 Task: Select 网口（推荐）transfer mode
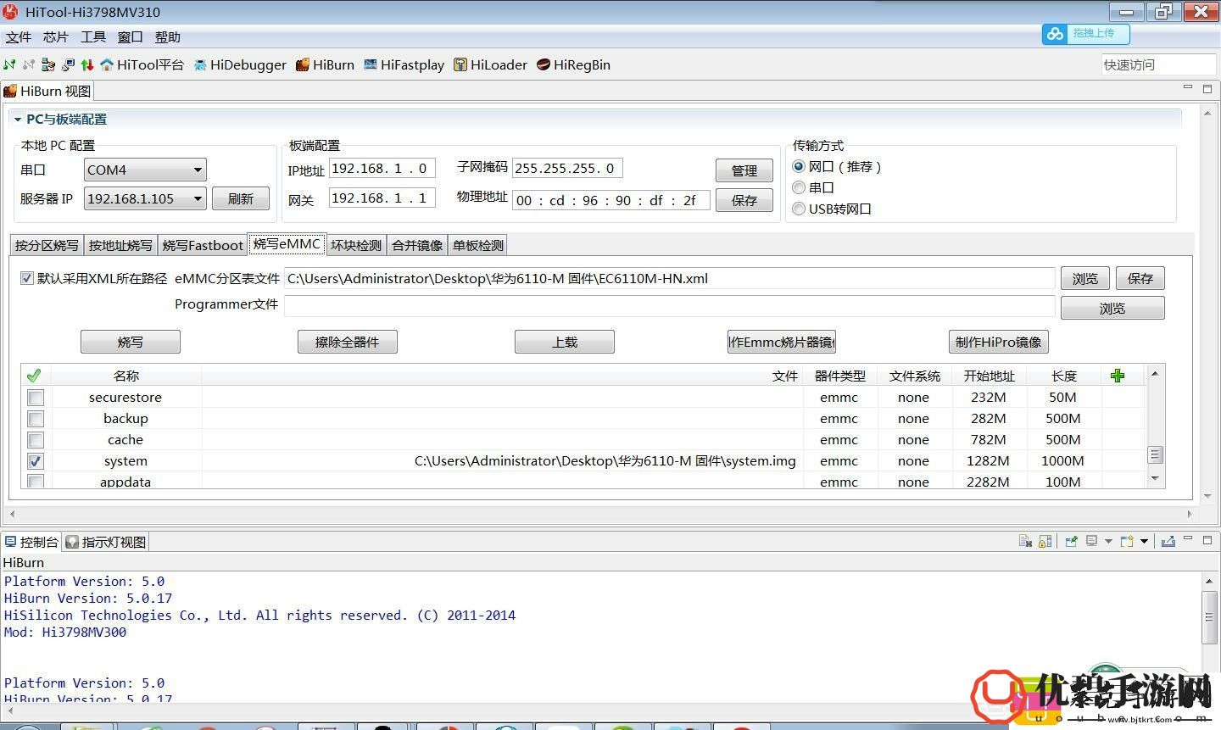(x=799, y=167)
